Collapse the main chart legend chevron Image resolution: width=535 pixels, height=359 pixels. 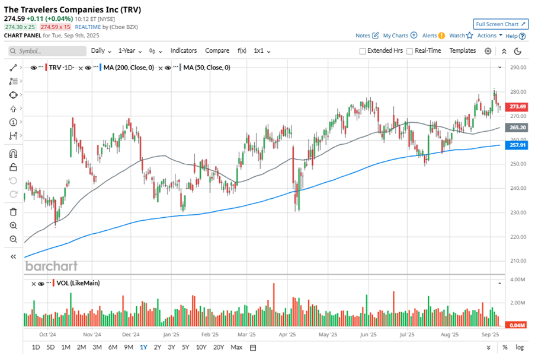pyautogui.click(x=500, y=68)
